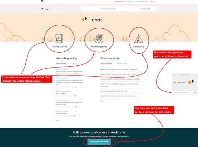Click the Sign in link
This screenshot has height=147, width=198.
[x=153, y=2]
